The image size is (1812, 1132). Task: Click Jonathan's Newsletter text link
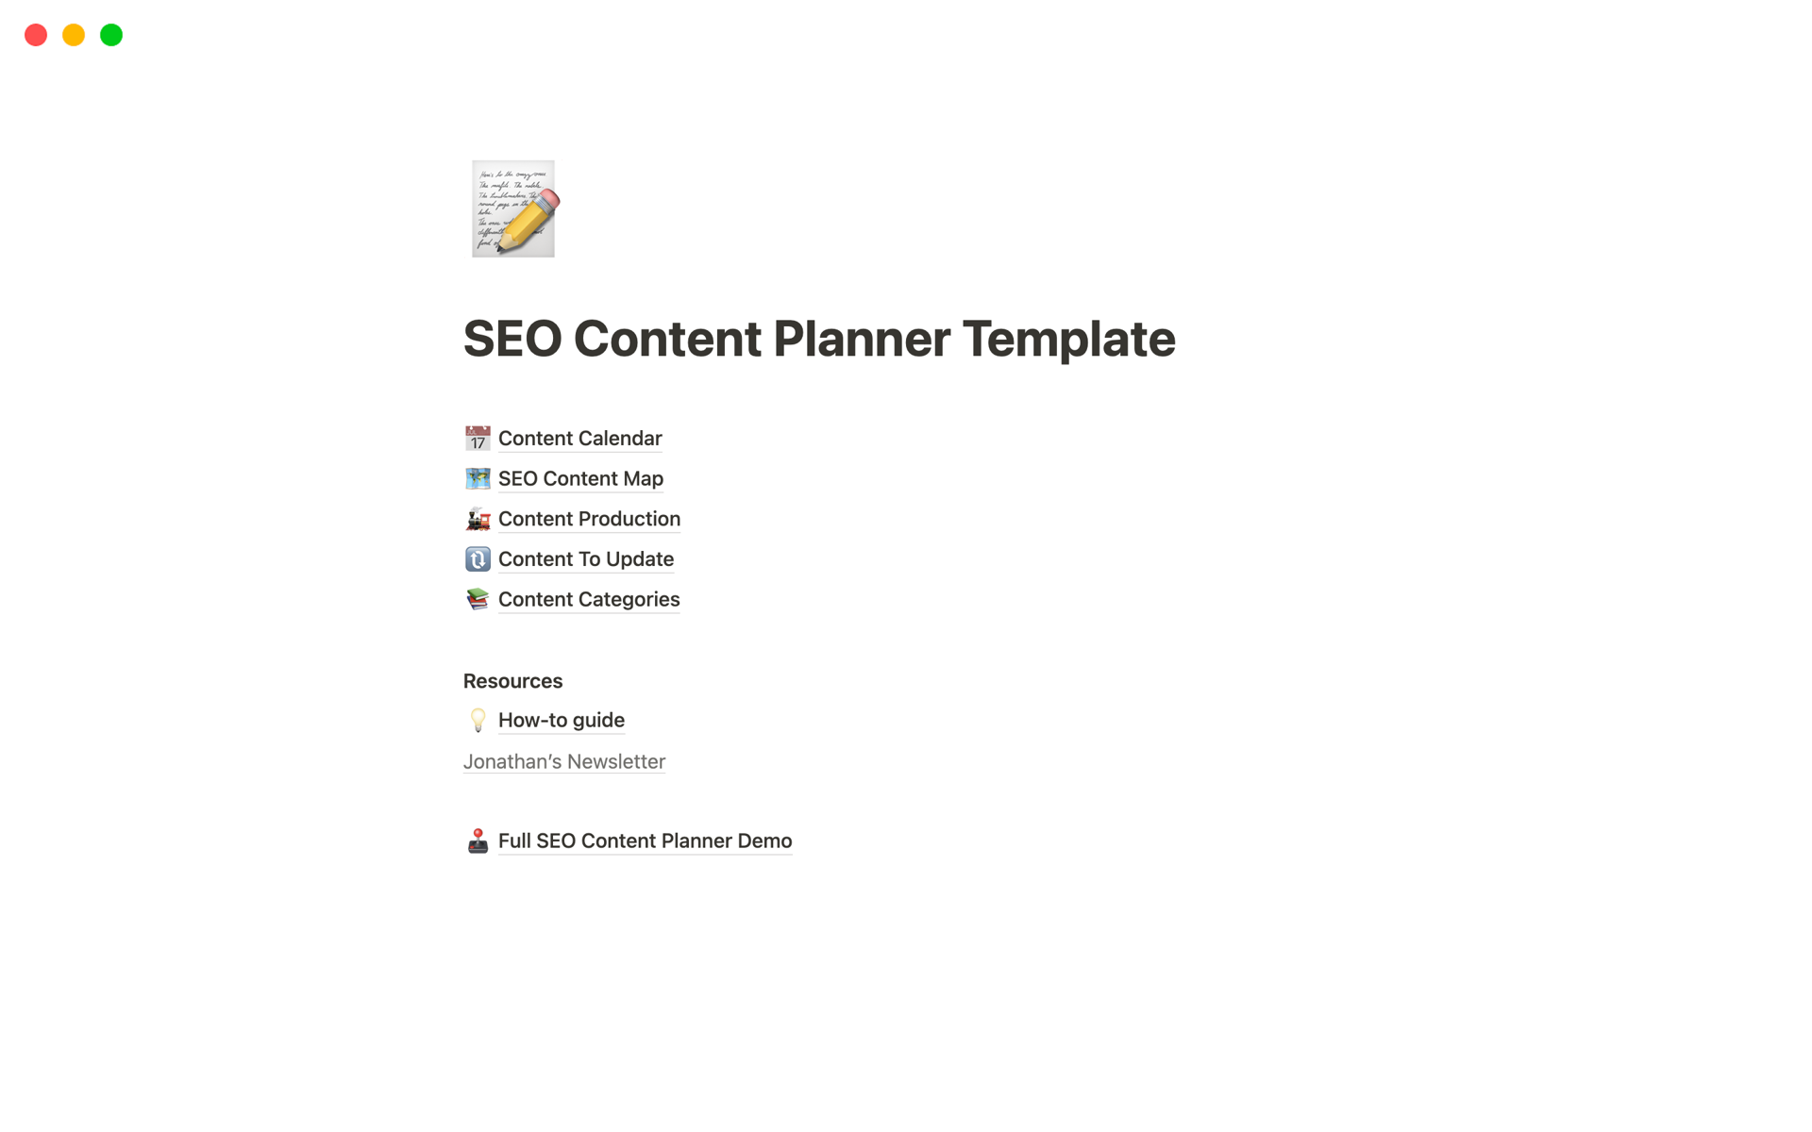point(565,760)
